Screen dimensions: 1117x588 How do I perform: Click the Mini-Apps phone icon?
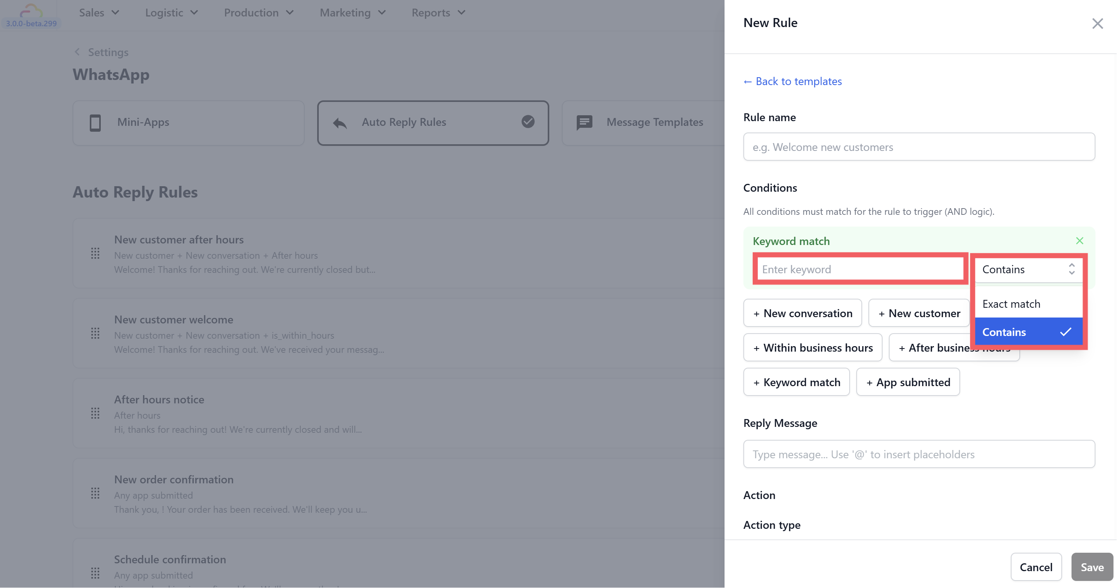click(95, 123)
